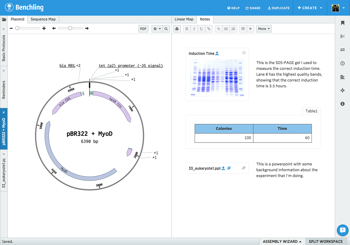Collapse the Induction Time image block
This screenshot has height=245, width=350.
(x=244, y=53)
